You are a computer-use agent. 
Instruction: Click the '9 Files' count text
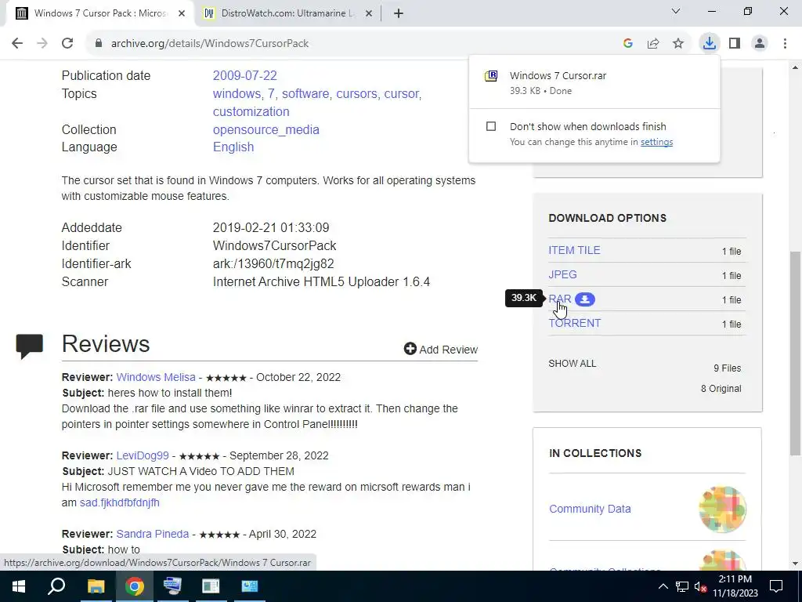point(728,368)
